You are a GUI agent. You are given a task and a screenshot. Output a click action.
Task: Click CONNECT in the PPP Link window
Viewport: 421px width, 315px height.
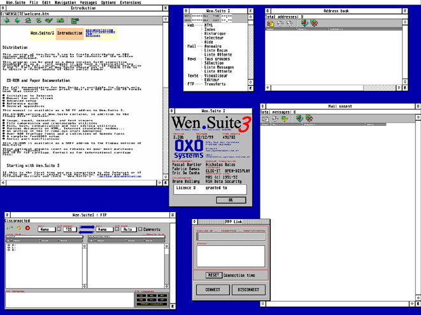pyautogui.click(x=213, y=290)
